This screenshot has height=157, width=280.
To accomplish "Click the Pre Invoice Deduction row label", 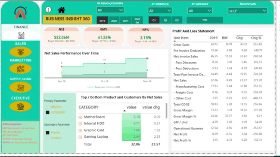I will pos(189,51).
